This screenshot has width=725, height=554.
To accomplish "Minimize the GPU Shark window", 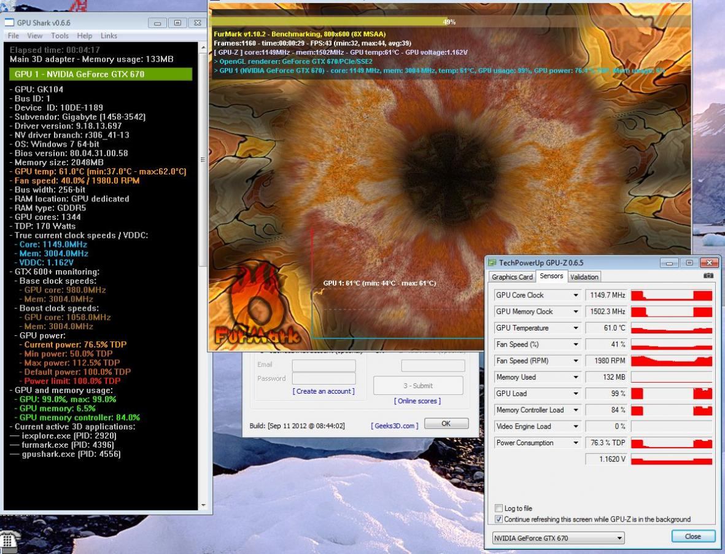I will click(157, 23).
